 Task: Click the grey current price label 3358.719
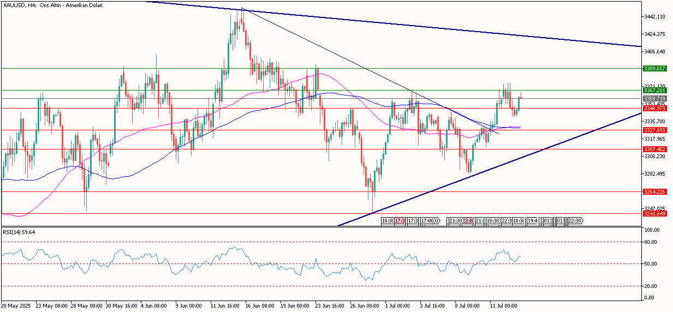pyautogui.click(x=654, y=98)
